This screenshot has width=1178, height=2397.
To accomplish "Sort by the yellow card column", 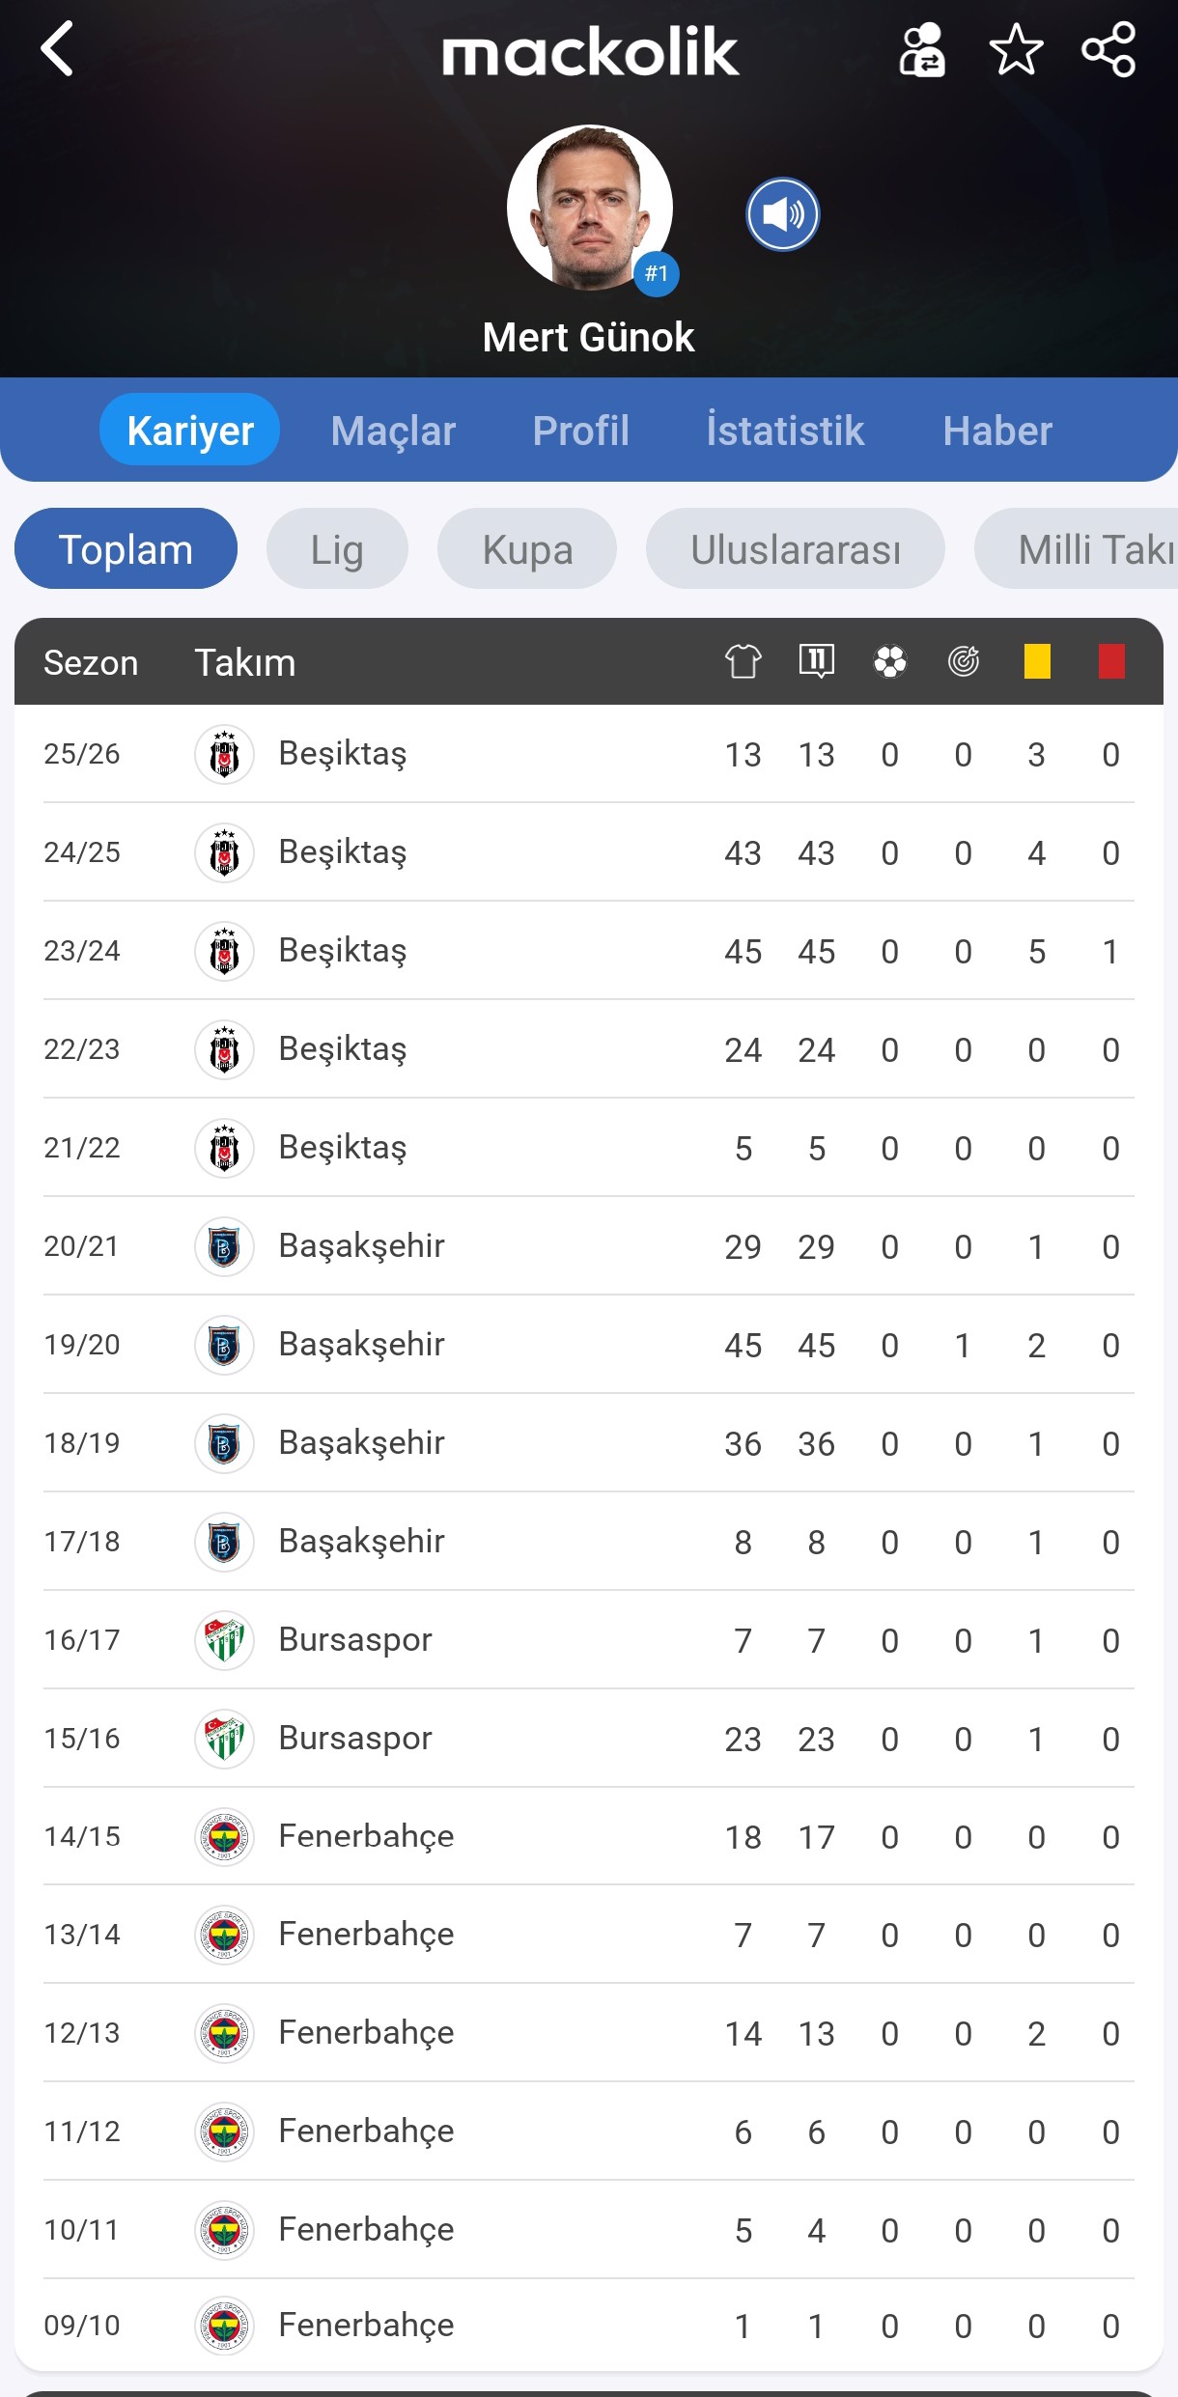I will coord(1037,662).
